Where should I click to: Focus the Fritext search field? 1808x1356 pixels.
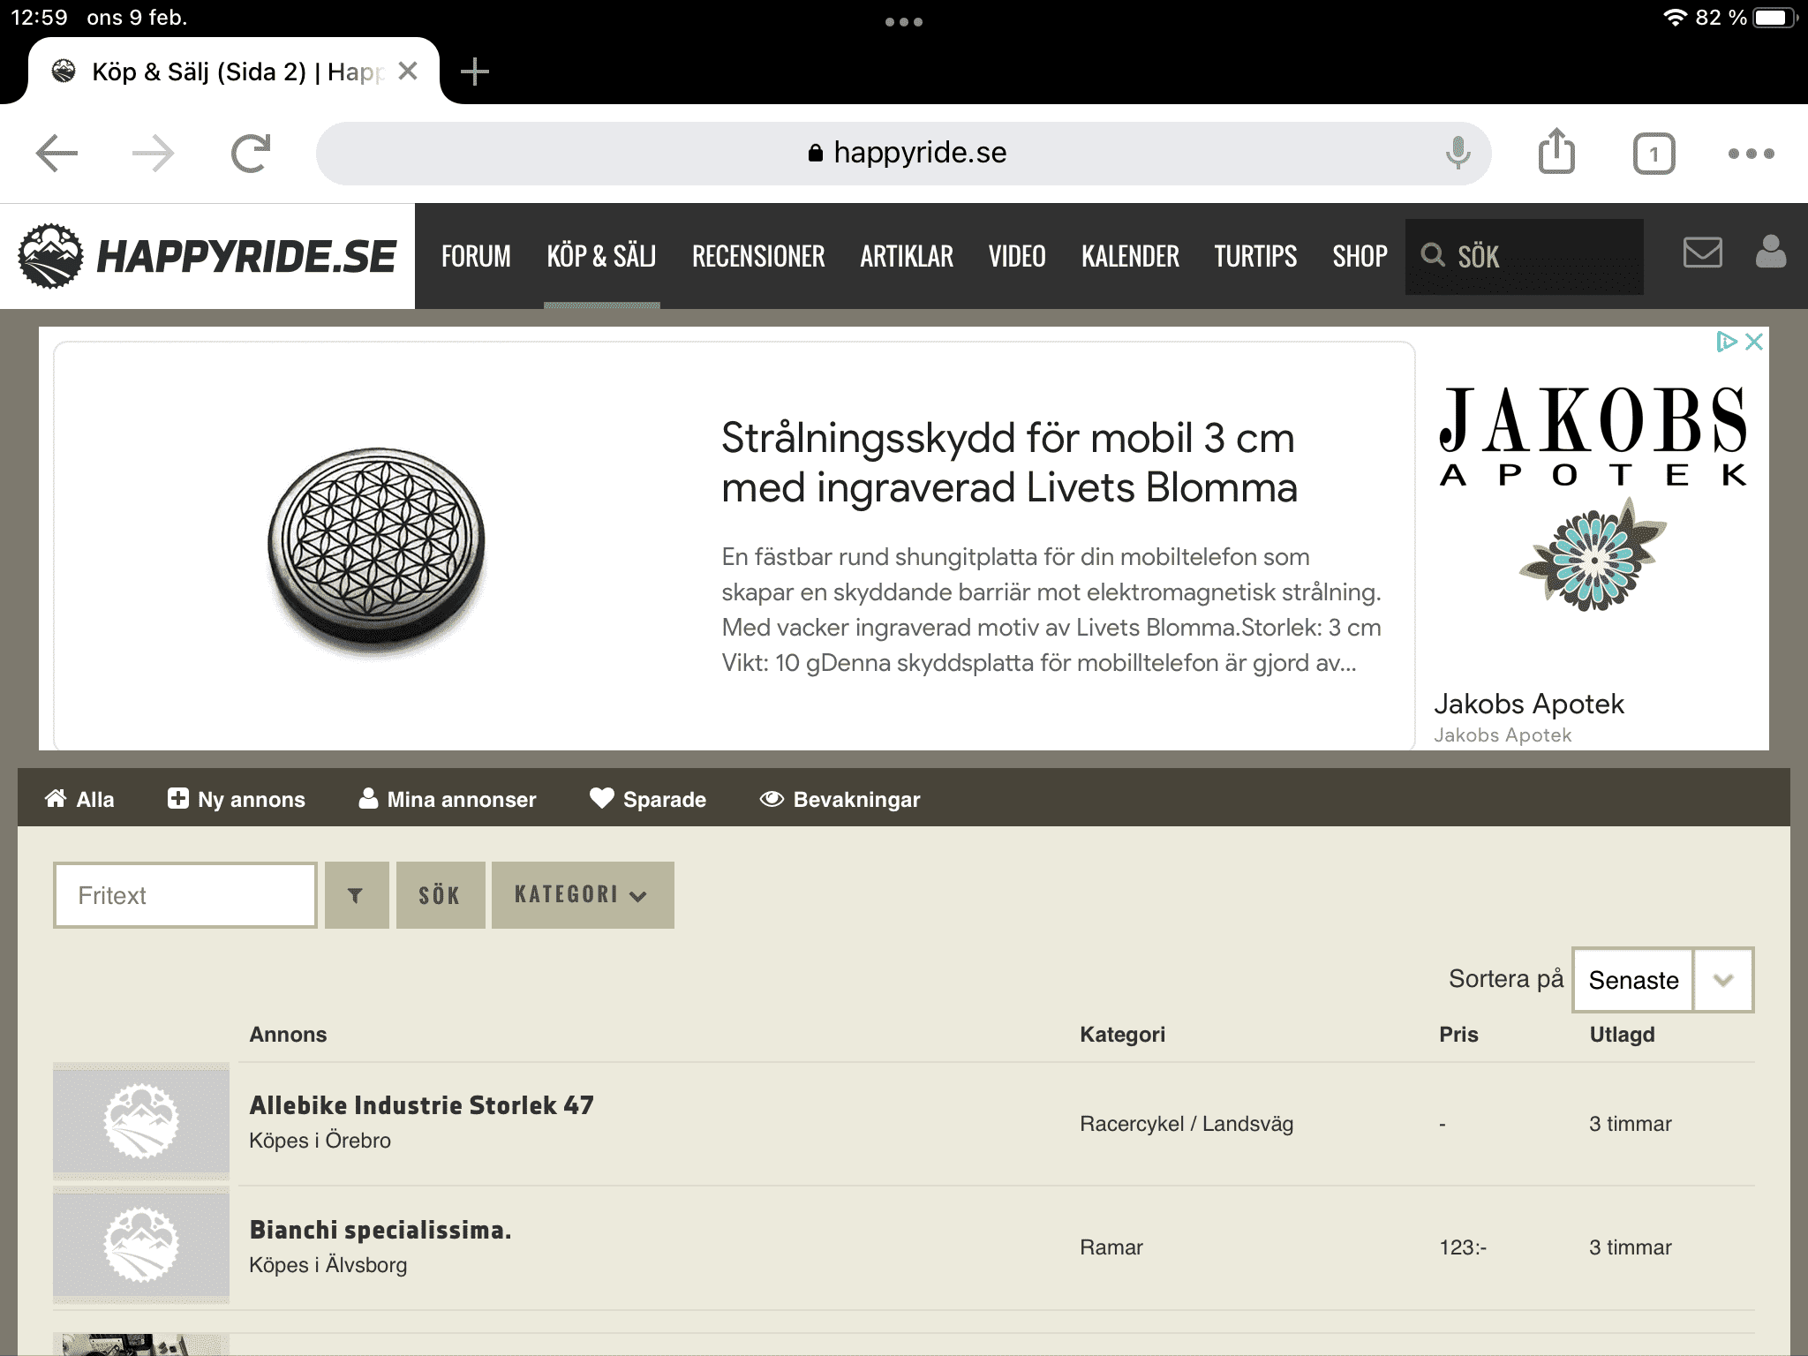[185, 895]
